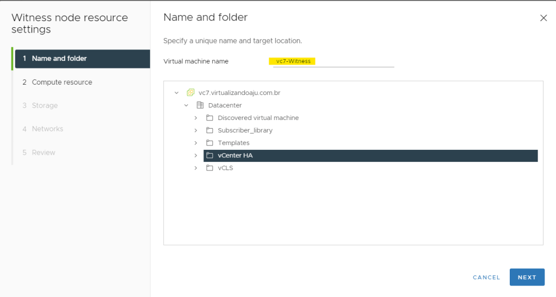Collapse the Datacenter tree node
This screenshot has width=556, height=297.
[186, 105]
